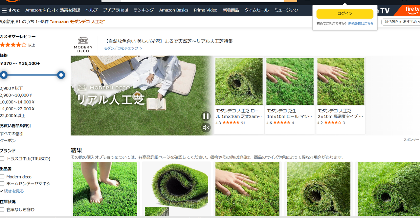Viewport: 420px width, 218px height.
Task: Open タイムセール nav item
Action: (x=256, y=10)
